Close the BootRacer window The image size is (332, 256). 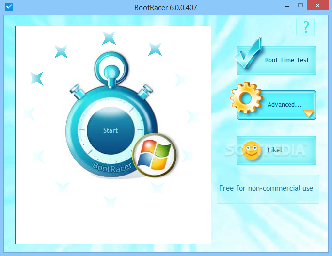[x=317, y=5]
